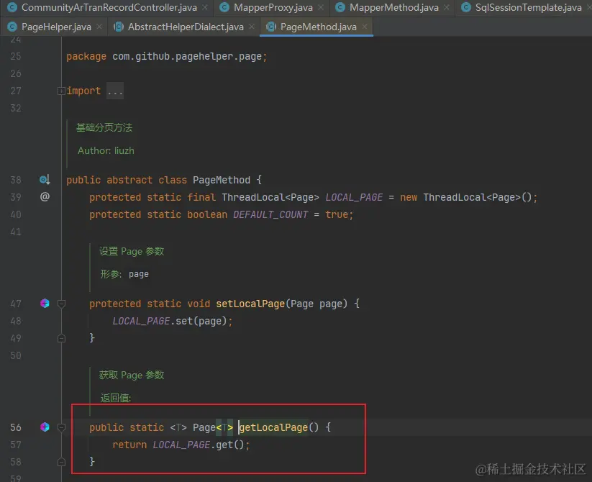Expand the folded import block at line 27

(x=61, y=91)
